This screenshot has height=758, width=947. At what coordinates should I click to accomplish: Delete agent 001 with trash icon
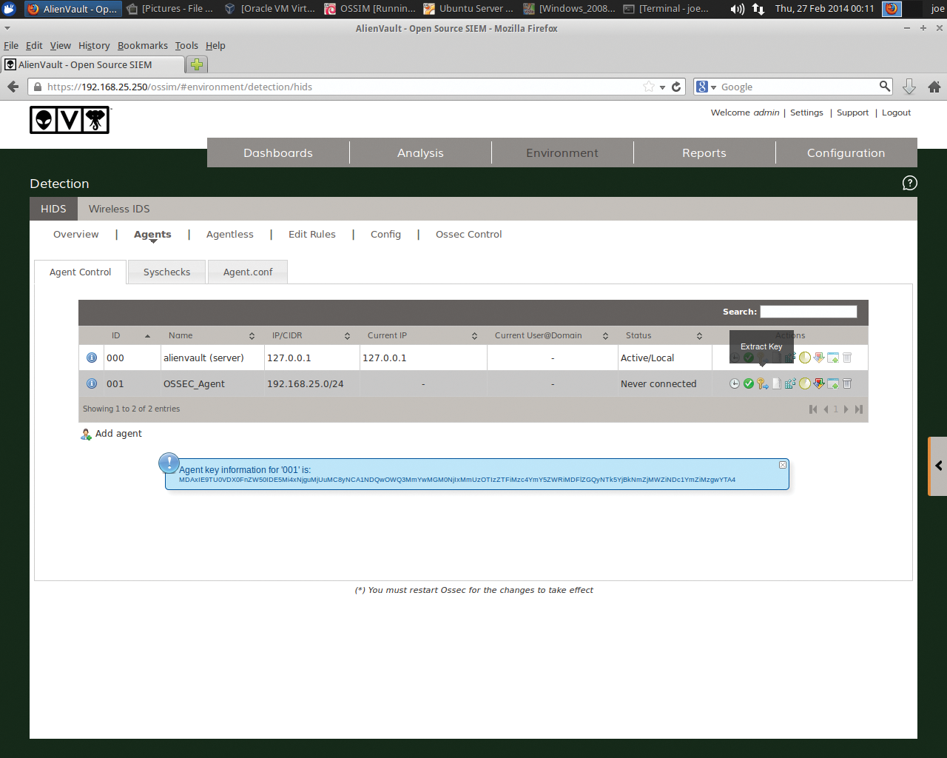[847, 383]
